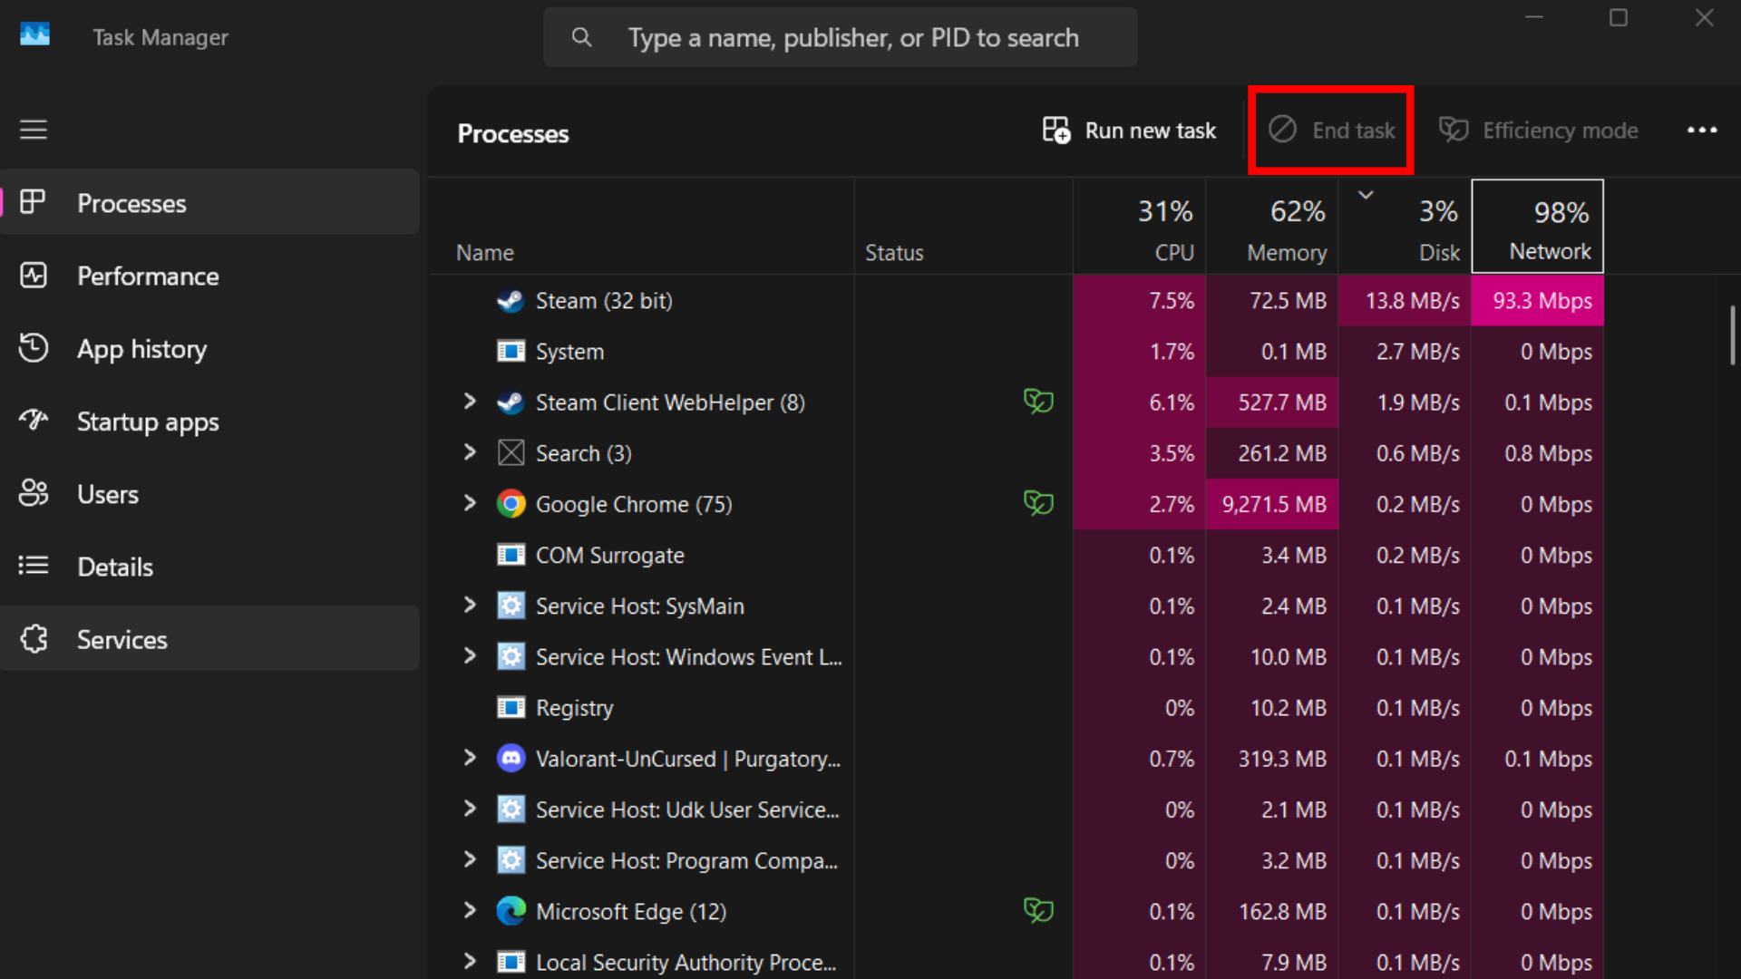Sort processes by Memory column
This screenshot has width=1741, height=979.
click(x=1272, y=227)
